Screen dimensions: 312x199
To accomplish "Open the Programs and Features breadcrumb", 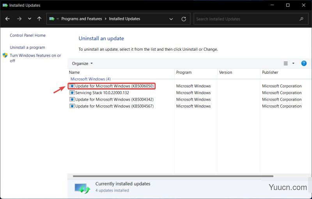I will (x=82, y=19).
